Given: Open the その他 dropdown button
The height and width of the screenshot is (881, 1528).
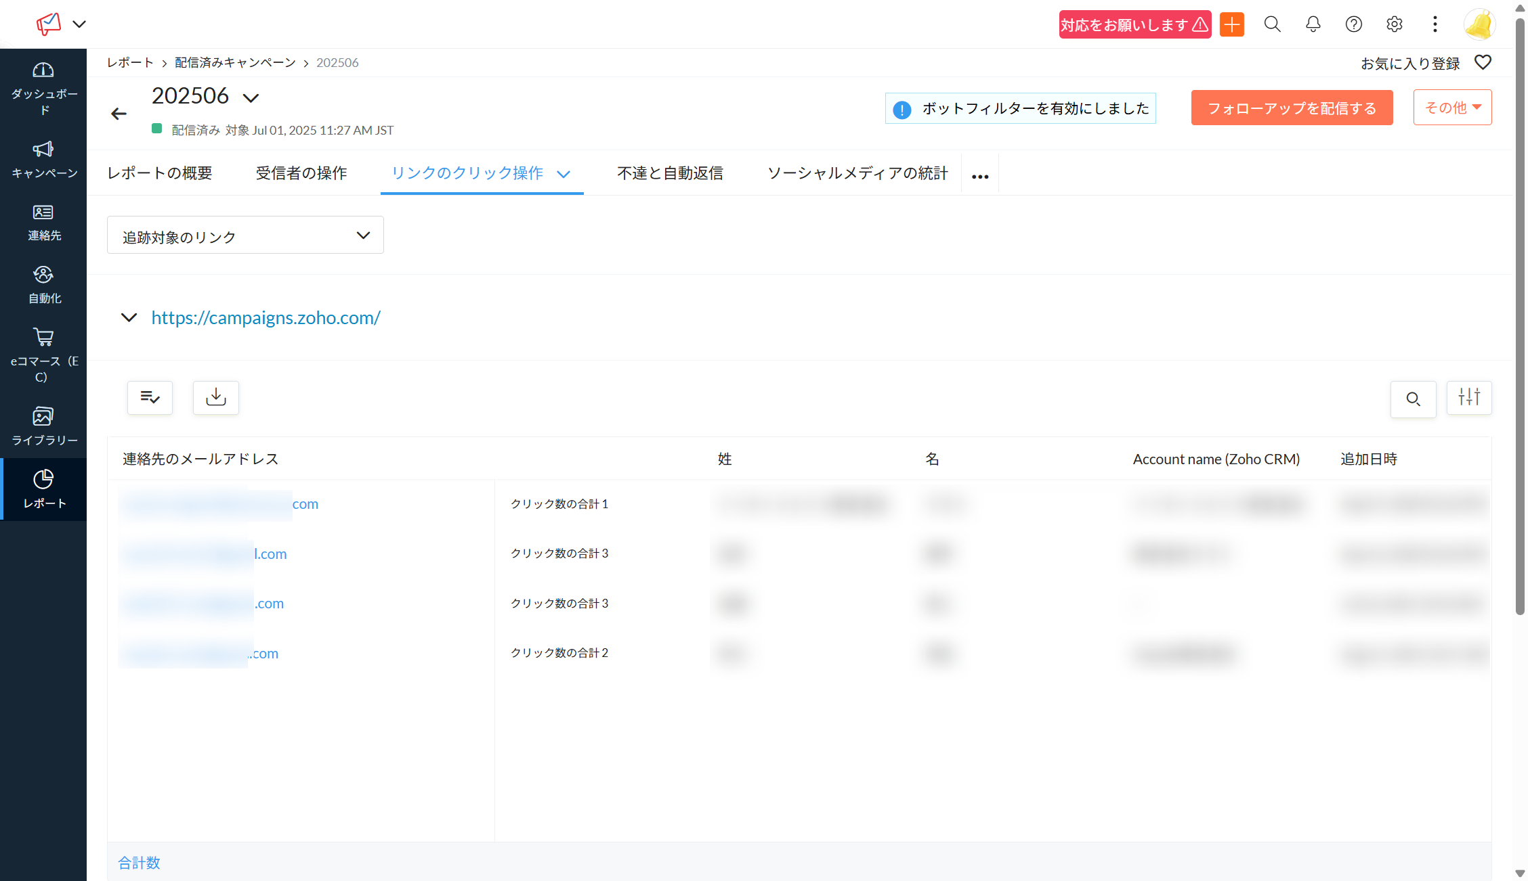Looking at the screenshot, I should tap(1452, 108).
